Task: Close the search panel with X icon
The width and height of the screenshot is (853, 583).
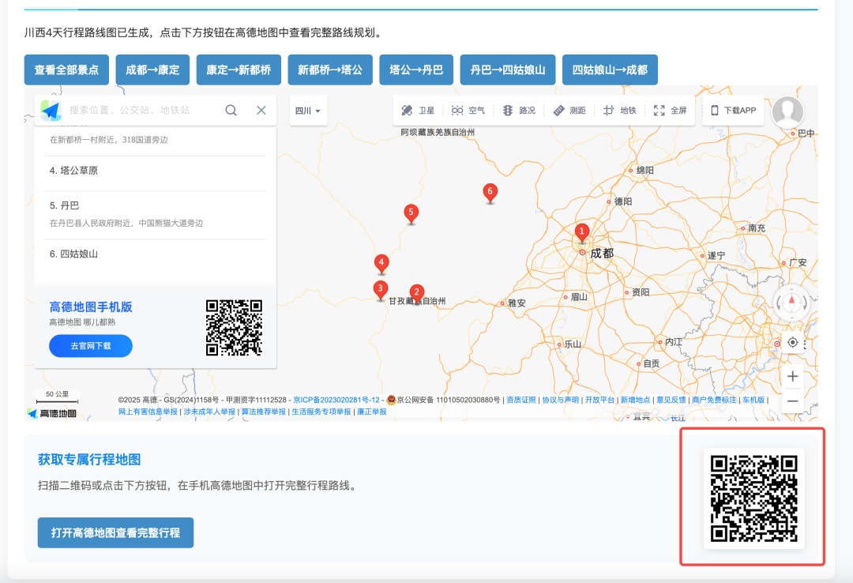Action: 261,111
